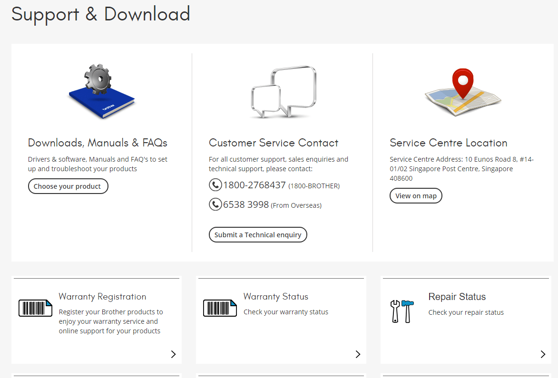Click the blue manual with gear icon
This screenshot has width=558, height=378.
(x=102, y=91)
